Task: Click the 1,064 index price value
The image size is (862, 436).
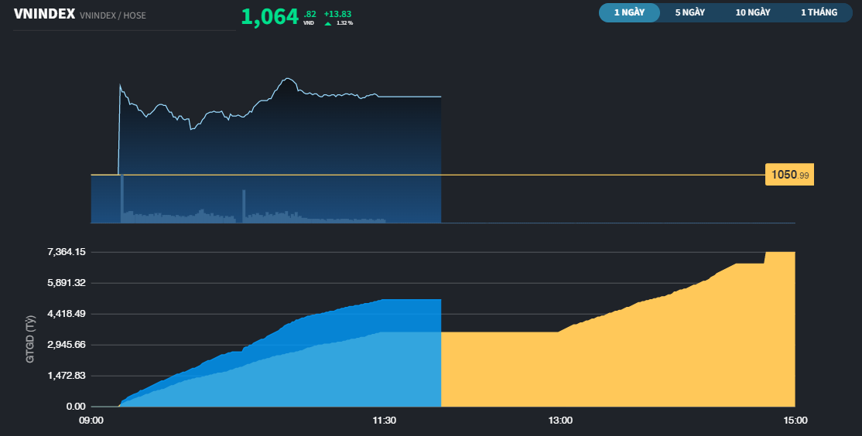Action: (269, 17)
